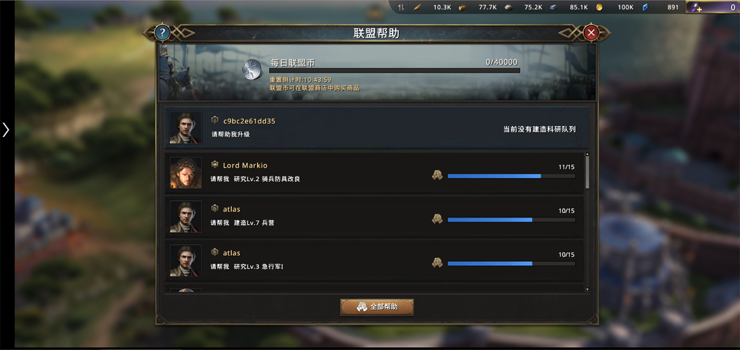Click the silver alliance coin icon
Viewport: 740px width, 350px height.
click(x=253, y=70)
